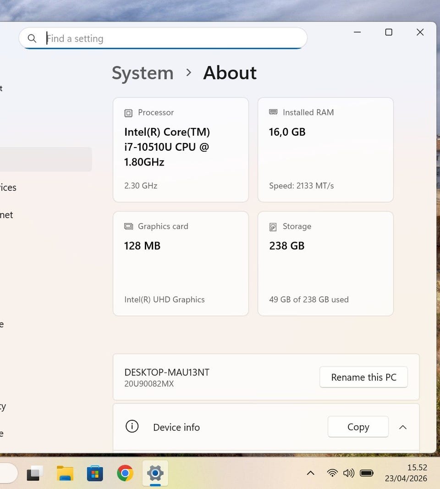440x489 pixels.
Task: Click the Rename this PC button
Action: 363,377
